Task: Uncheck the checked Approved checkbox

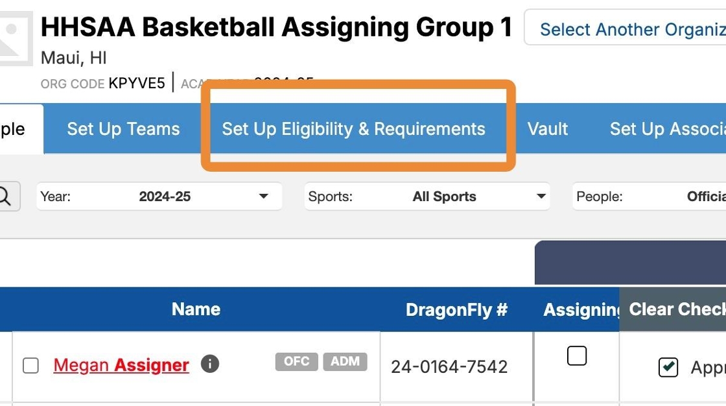Action: (x=668, y=367)
